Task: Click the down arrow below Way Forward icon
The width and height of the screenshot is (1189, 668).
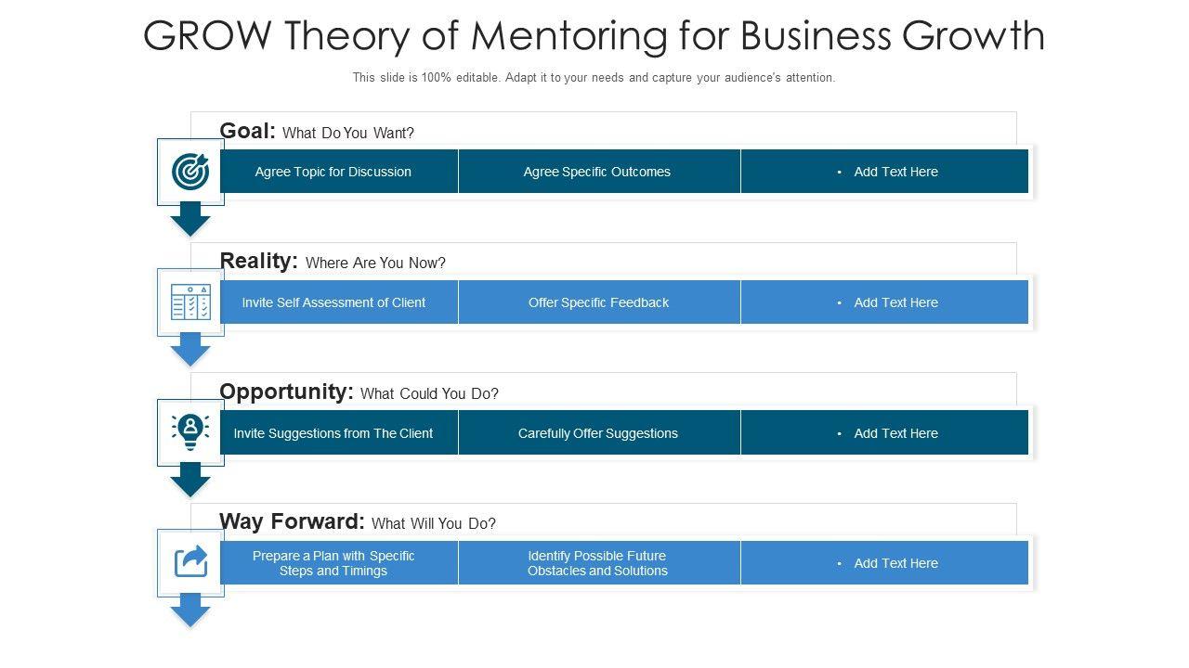Action: coord(190,610)
